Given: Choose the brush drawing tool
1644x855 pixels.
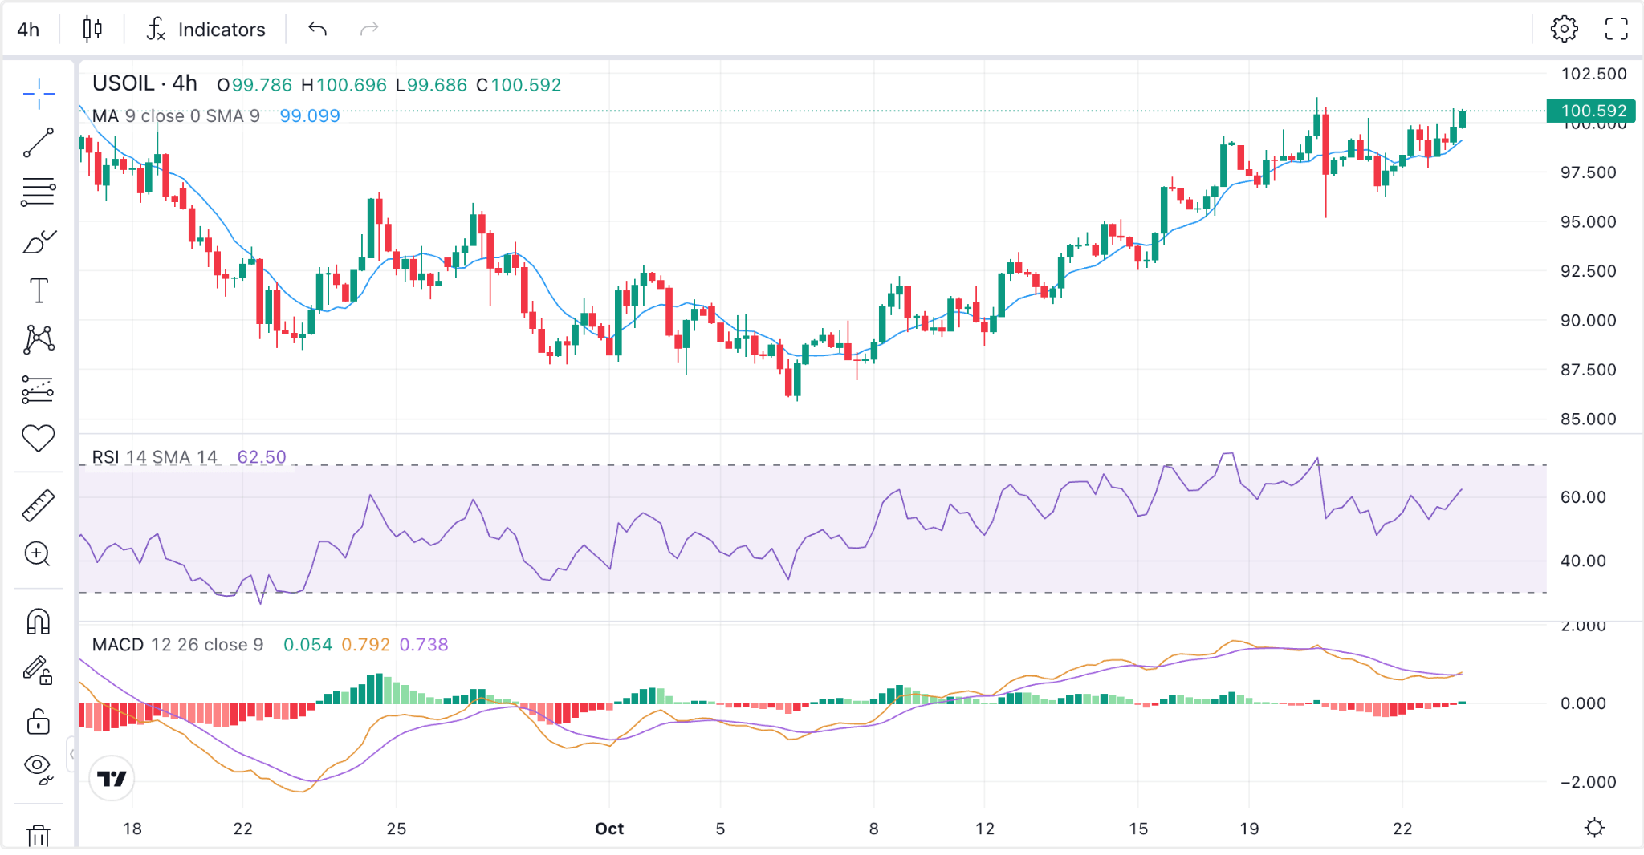Looking at the screenshot, I should point(38,241).
